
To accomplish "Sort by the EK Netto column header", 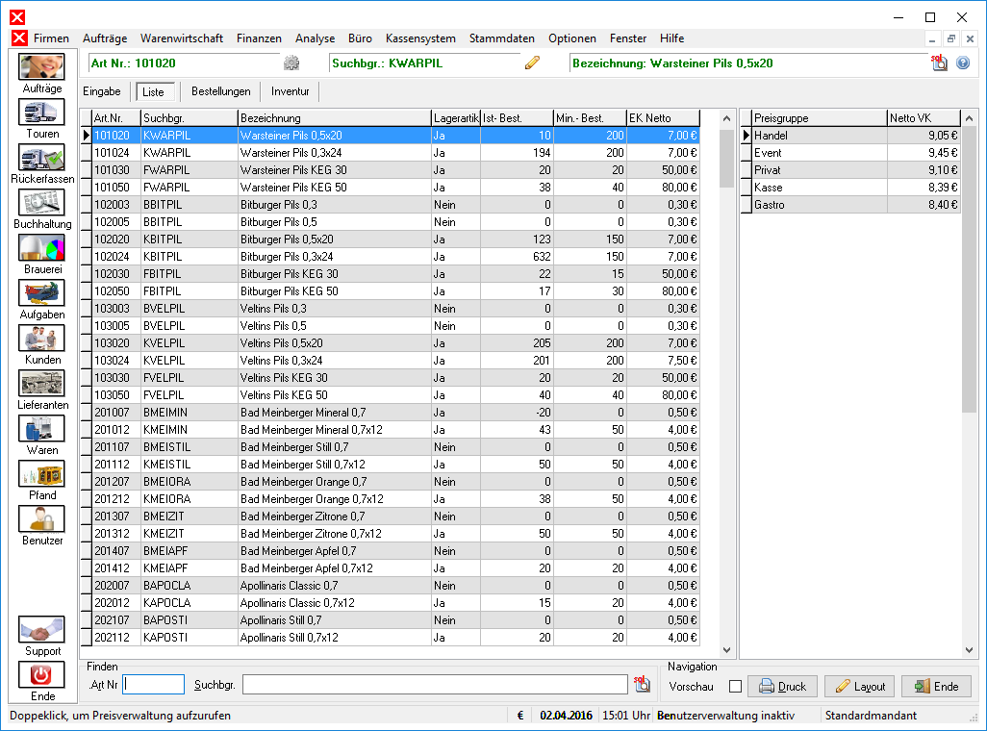I will pyautogui.click(x=664, y=117).
